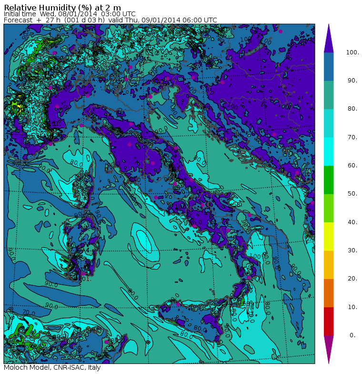The image size is (362, 374).
Task: Click the dark blue legend swatch between 90 and 100
Action: tap(329, 67)
